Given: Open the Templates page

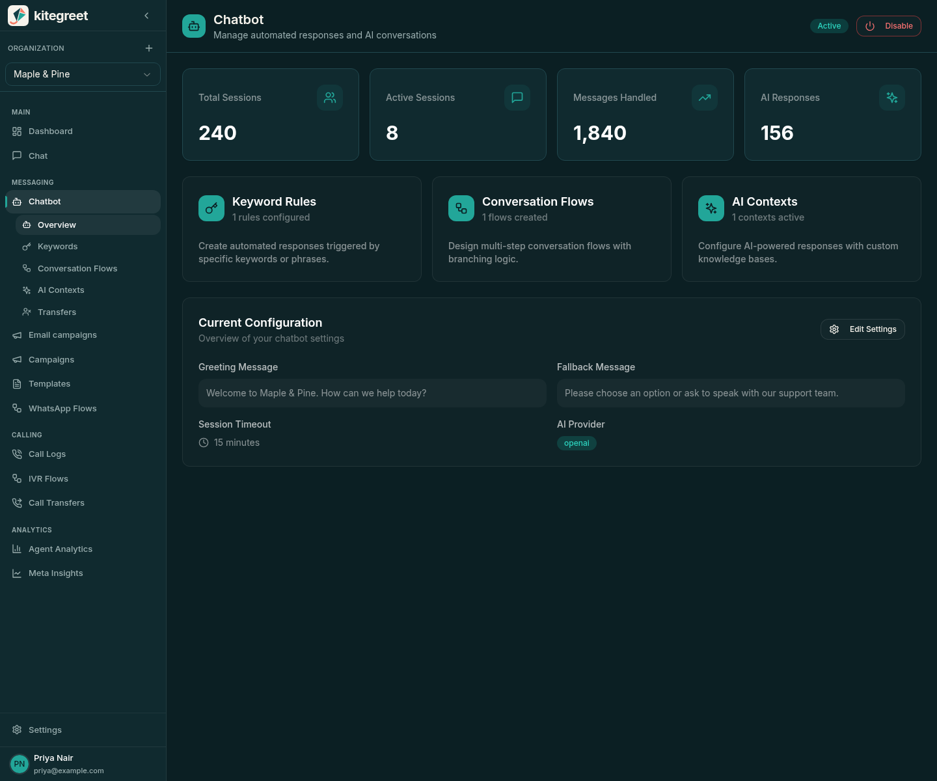Looking at the screenshot, I should (83, 384).
